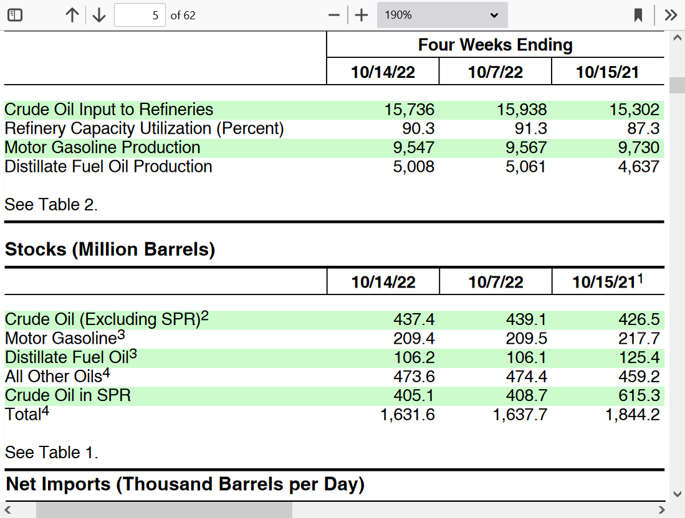
Task: Go to the previous page
Action: (72, 15)
